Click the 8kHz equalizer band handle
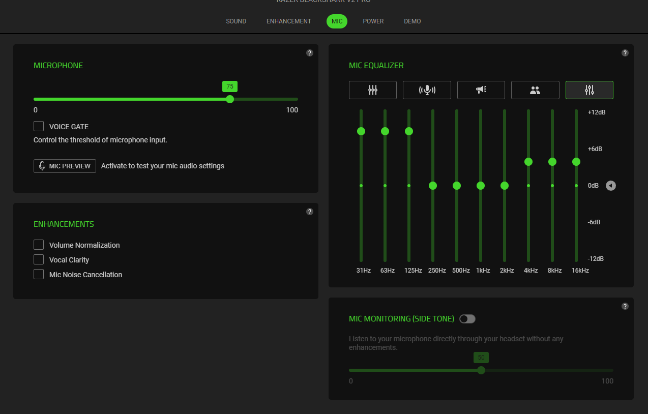 (552, 162)
